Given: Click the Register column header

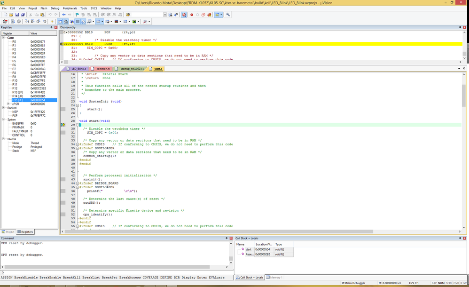Looking at the screenshot, I should pos(15,33).
